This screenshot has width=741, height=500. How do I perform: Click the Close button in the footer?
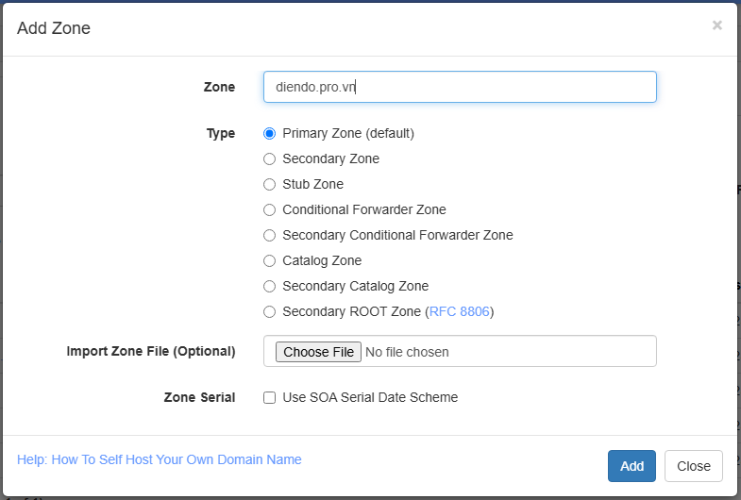pyautogui.click(x=693, y=466)
